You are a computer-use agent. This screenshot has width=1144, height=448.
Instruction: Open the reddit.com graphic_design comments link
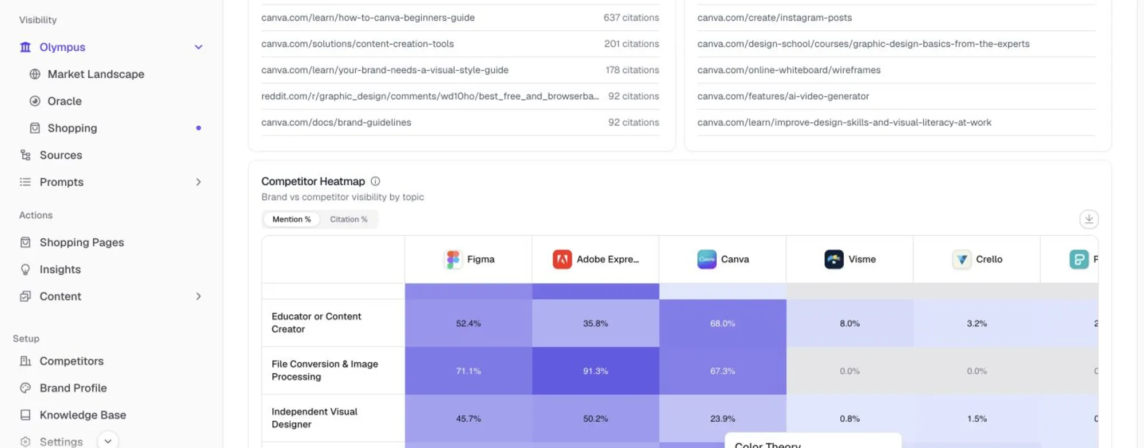point(430,96)
